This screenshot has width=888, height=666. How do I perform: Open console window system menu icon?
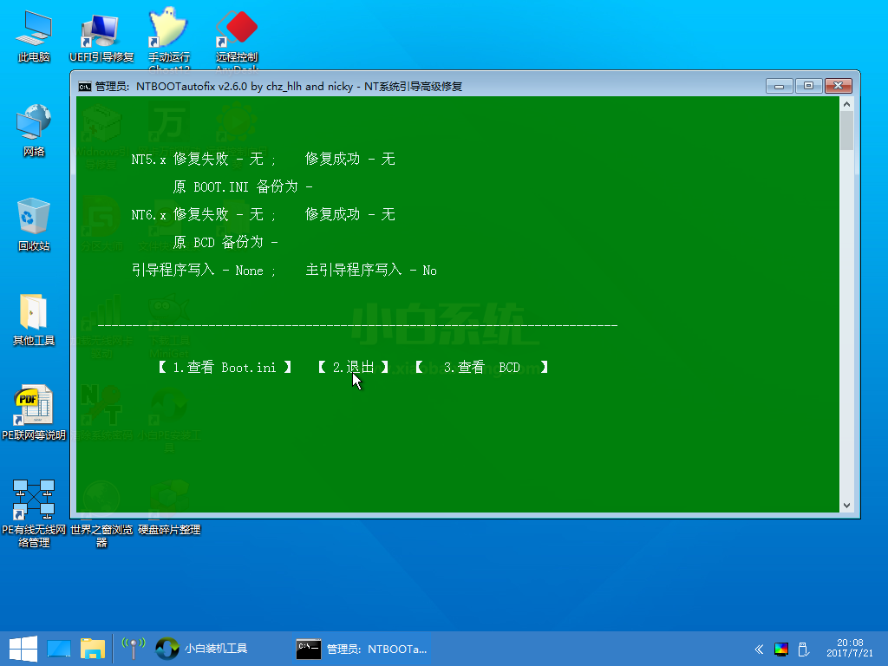(x=84, y=86)
